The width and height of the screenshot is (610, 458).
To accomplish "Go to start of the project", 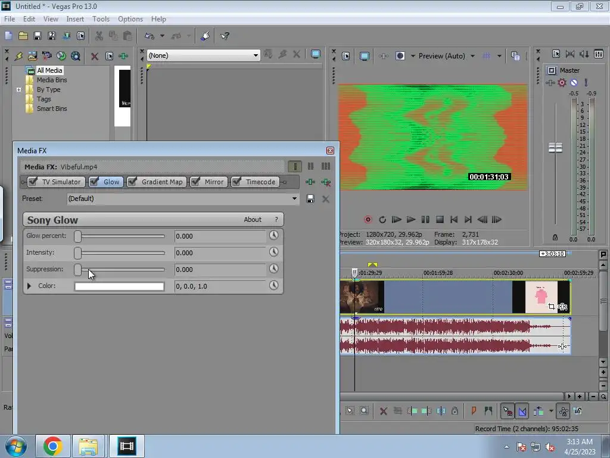I will point(453,219).
